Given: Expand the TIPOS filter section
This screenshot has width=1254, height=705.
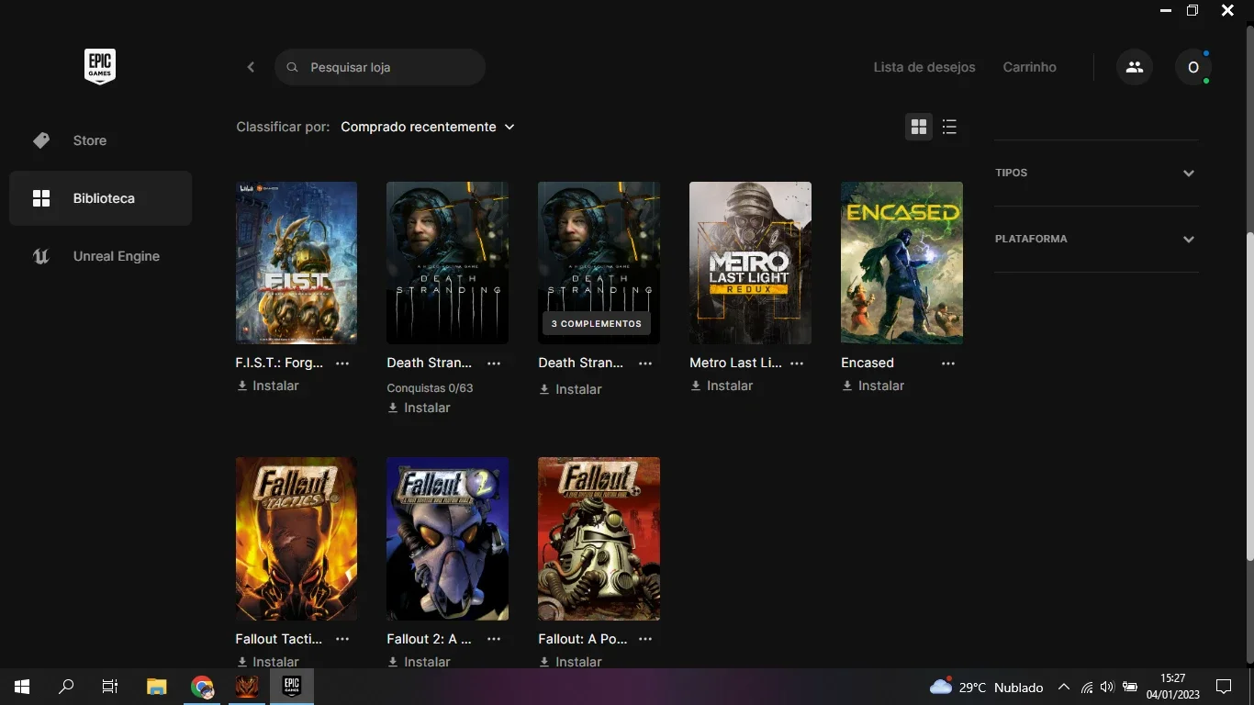Looking at the screenshot, I should (1097, 173).
